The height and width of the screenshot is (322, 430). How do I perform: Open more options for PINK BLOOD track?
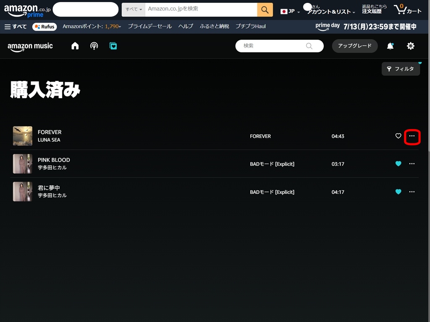[412, 164]
